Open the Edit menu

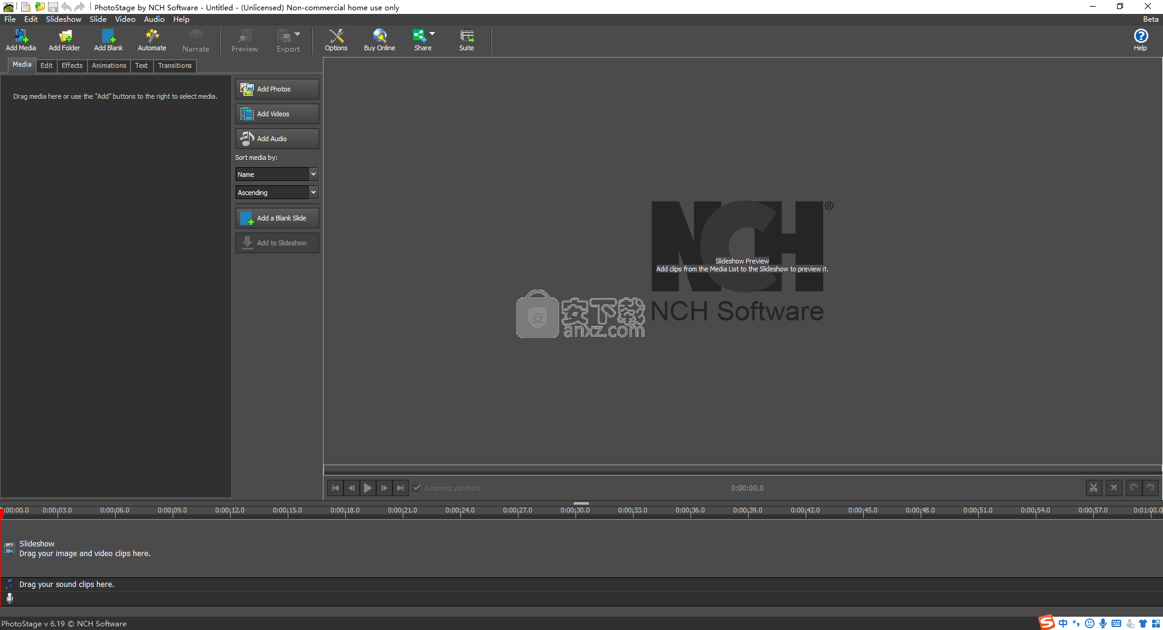pos(31,19)
